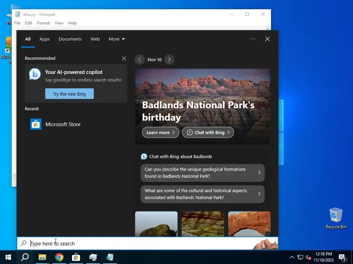Open Notepad View menu
The height and width of the screenshot is (264, 353).
pyautogui.click(x=59, y=23)
